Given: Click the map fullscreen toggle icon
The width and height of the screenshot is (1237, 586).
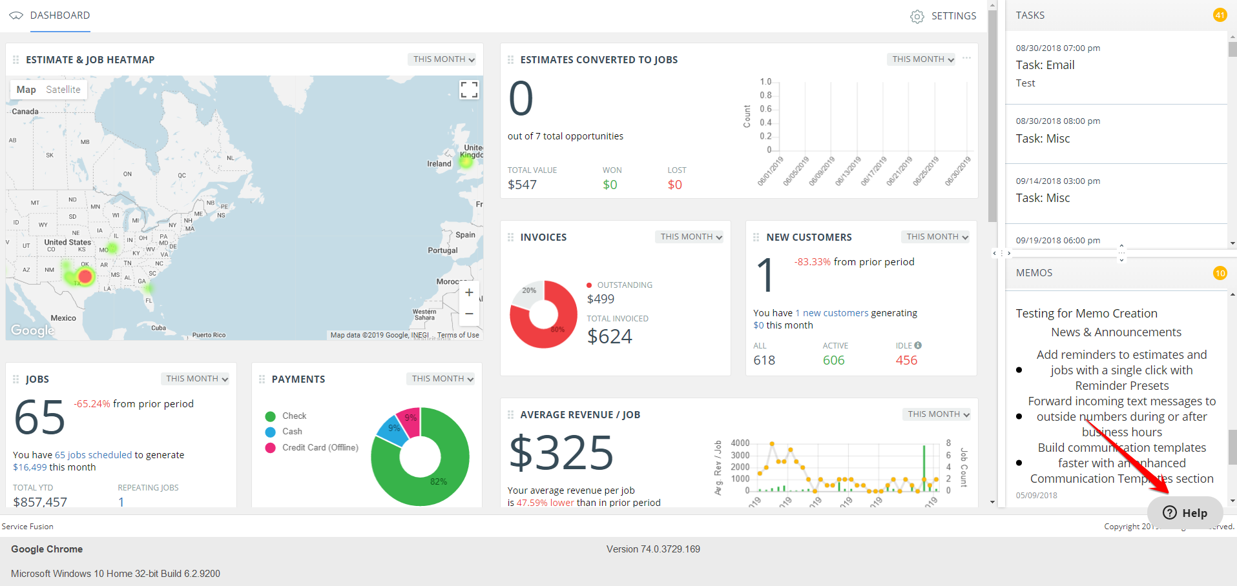Looking at the screenshot, I should tap(469, 90).
